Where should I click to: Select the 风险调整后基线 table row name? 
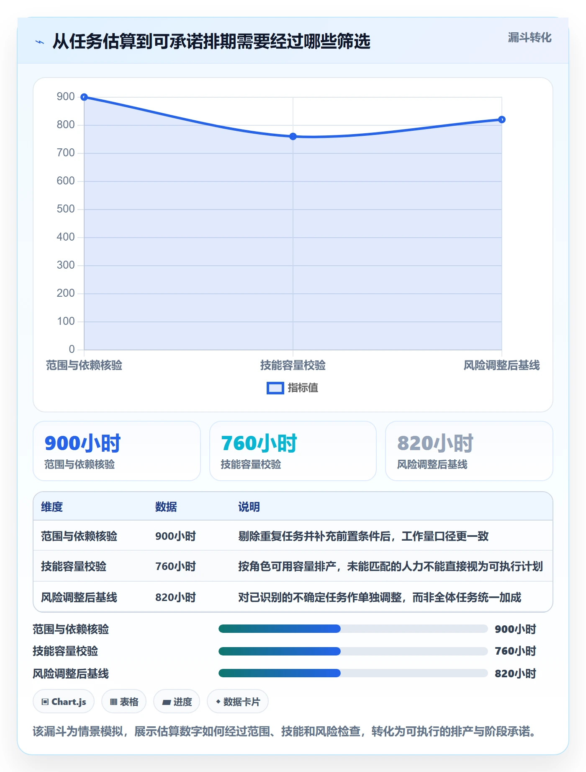79,597
